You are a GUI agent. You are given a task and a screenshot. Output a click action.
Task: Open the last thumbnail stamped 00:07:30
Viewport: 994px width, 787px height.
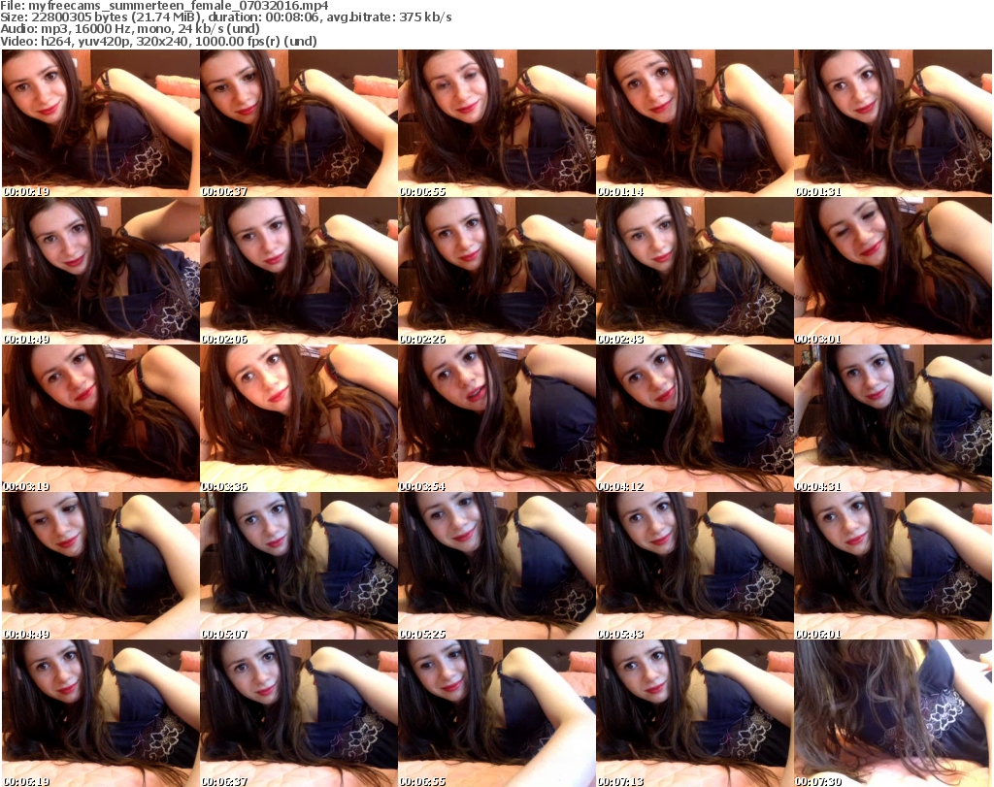coord(893,713)
